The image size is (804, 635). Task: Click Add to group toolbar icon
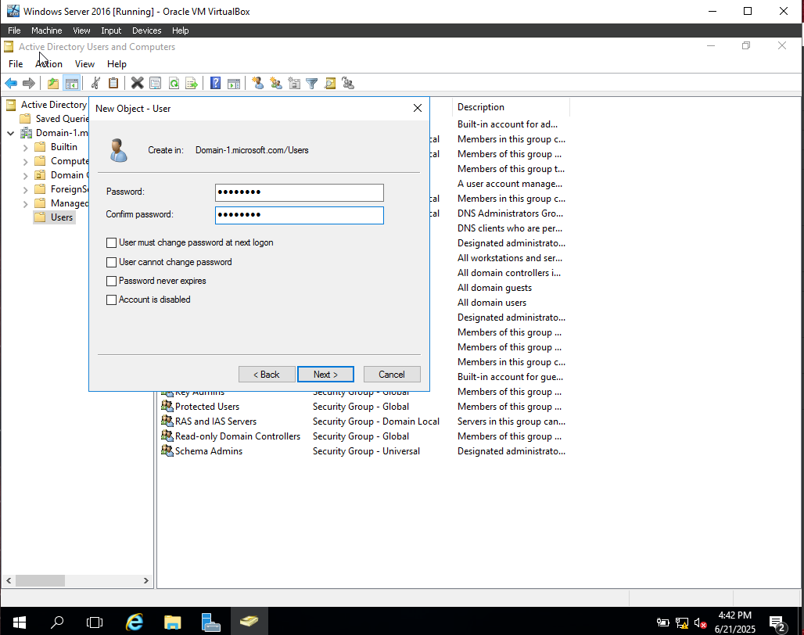(348, 83)
